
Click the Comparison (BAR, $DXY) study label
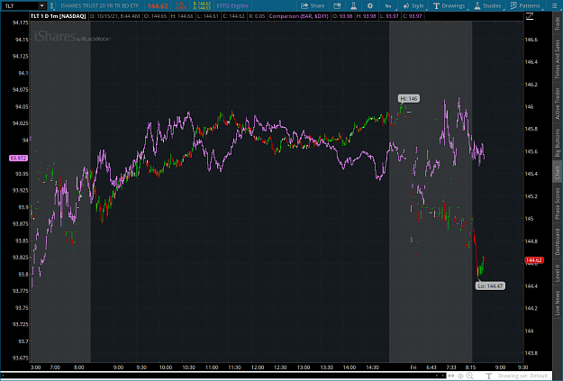coord(298,16)
